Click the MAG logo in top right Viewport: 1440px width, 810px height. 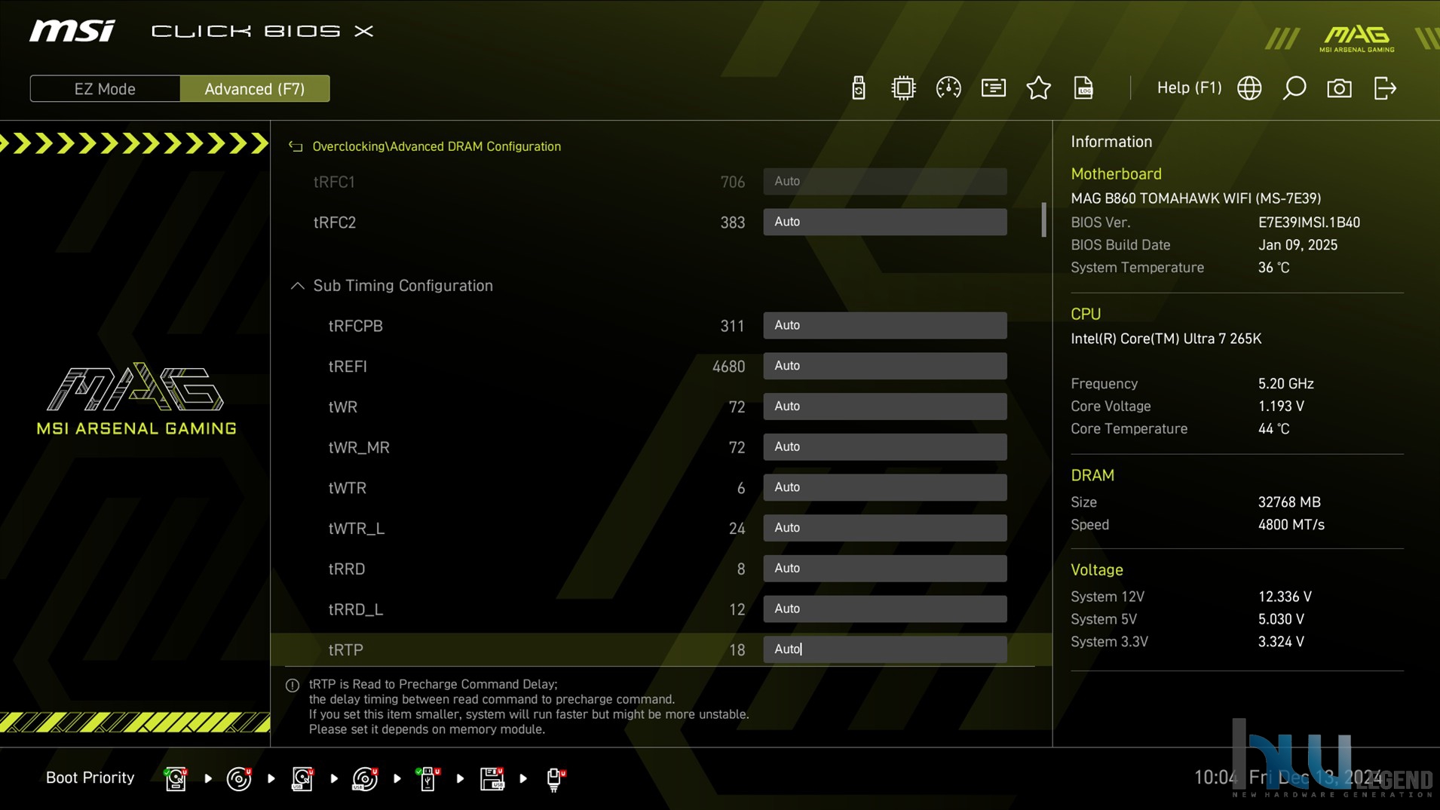(1356, 38)
